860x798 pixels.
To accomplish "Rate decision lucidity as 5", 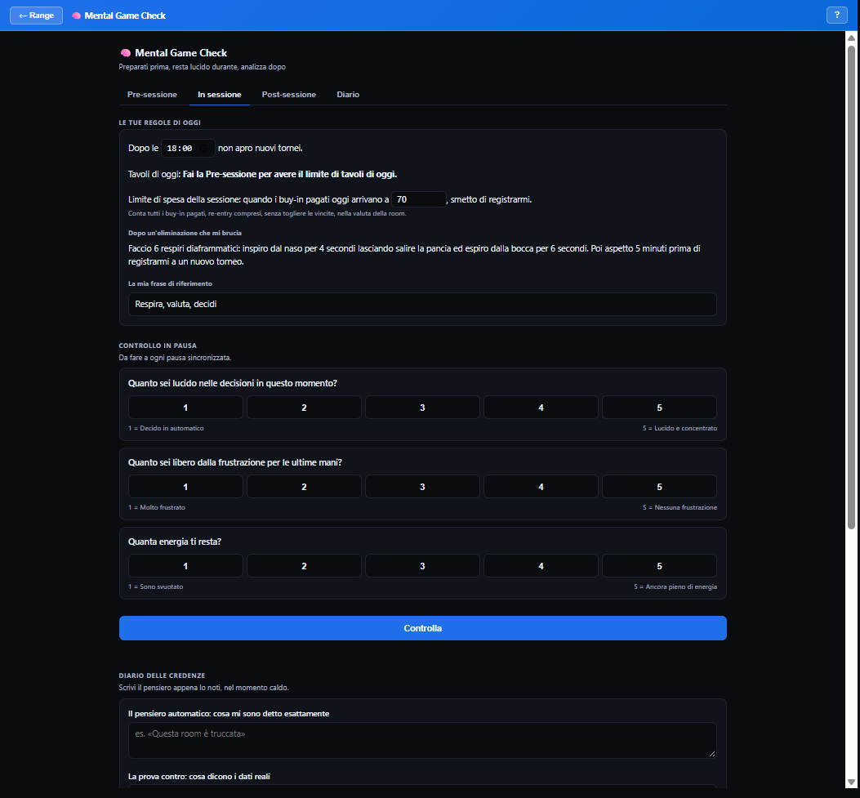I will pos(659,408).
